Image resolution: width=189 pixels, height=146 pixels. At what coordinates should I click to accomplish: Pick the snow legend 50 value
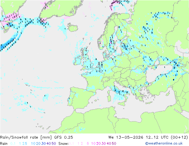point(114,144)
